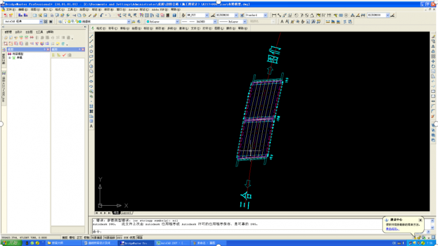Switch to the Layout1 tab

point(126,213)
